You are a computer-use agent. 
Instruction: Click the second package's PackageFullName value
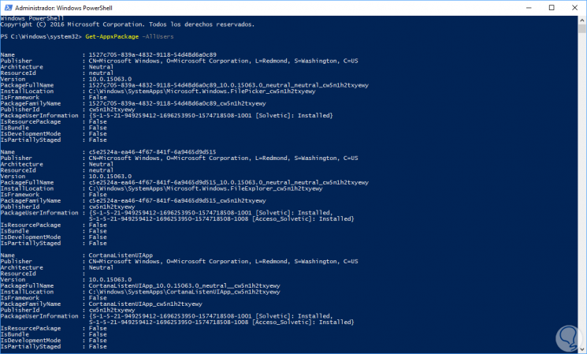[x=228, y=183]
